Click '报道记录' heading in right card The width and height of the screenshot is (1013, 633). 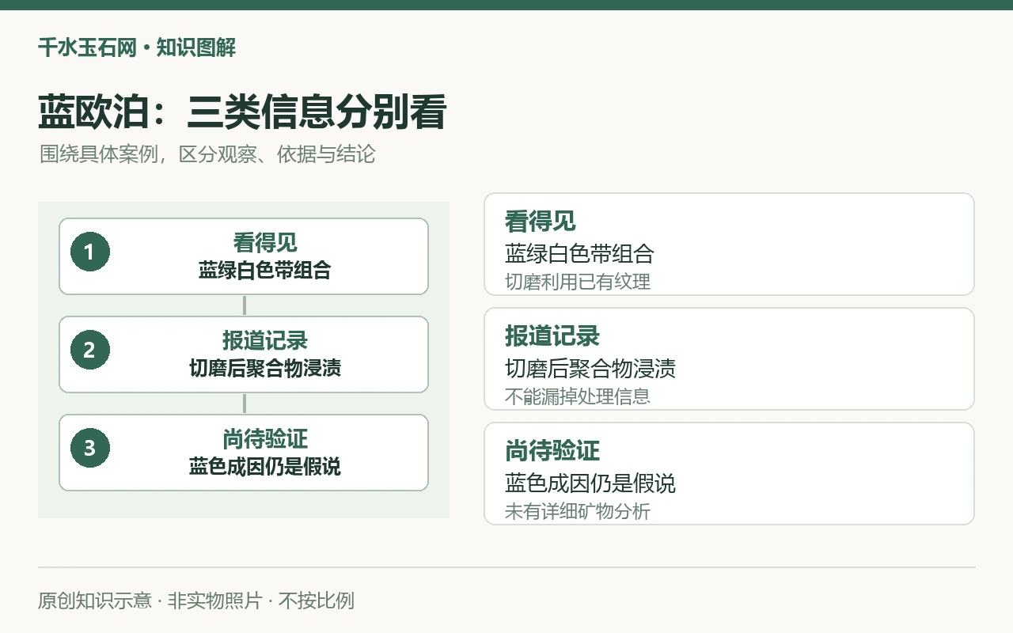(552, 335)
